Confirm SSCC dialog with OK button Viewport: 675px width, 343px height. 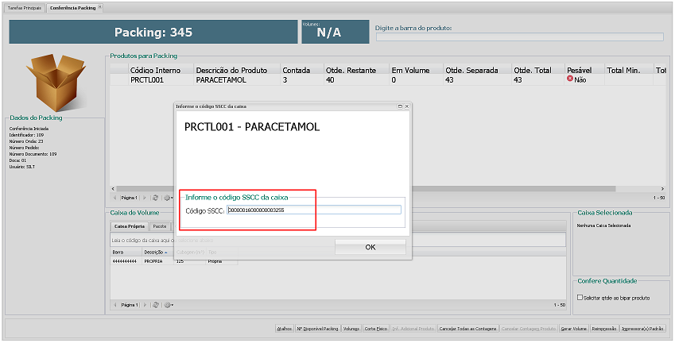[x=370, y=247]
